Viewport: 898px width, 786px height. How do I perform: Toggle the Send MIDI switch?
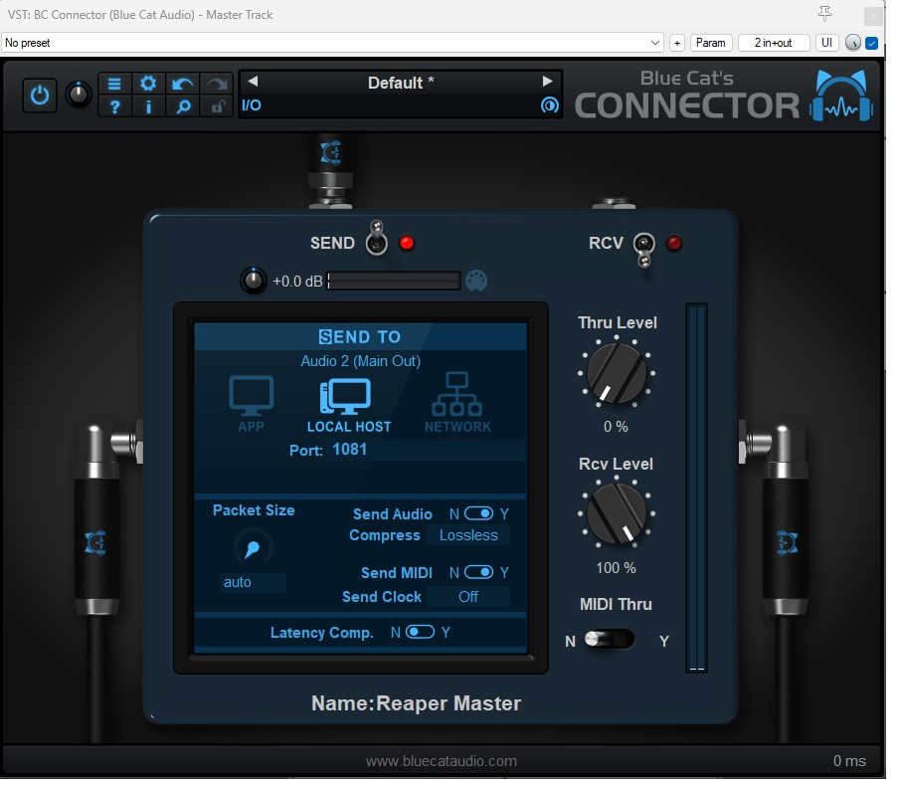pyautogui.click(x=478, y=572)
